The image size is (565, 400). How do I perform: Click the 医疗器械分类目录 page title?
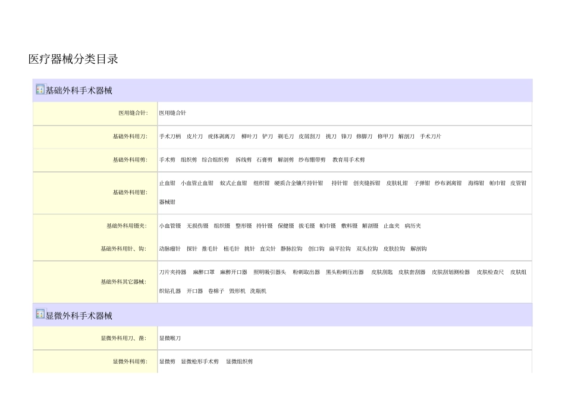point(73,59)
